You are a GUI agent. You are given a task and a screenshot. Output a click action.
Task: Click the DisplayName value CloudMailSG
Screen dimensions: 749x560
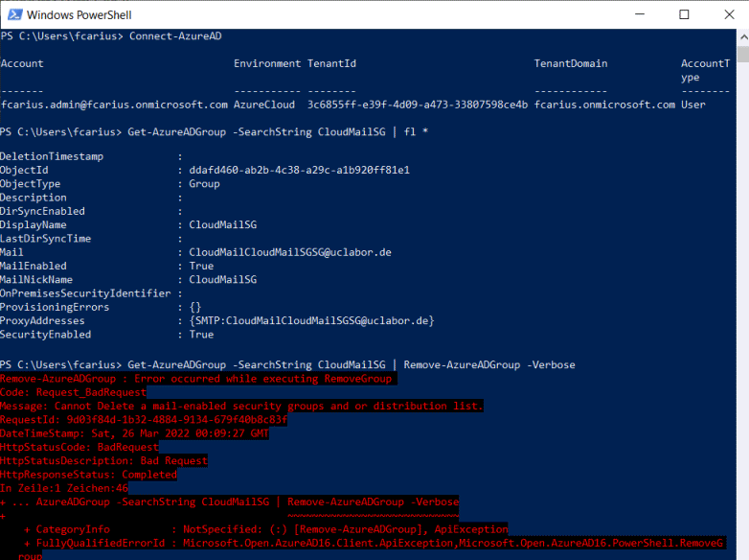click(223, 224)
